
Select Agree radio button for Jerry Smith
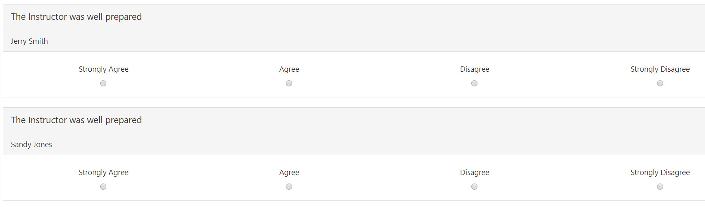pos(289,83)
